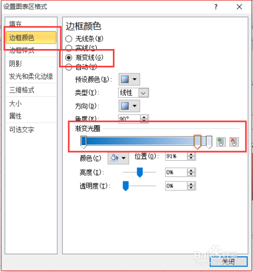Open the 发光和柔化边缘 category
The width and height of the screenshot is (253, 272).
tap(31, 76)
